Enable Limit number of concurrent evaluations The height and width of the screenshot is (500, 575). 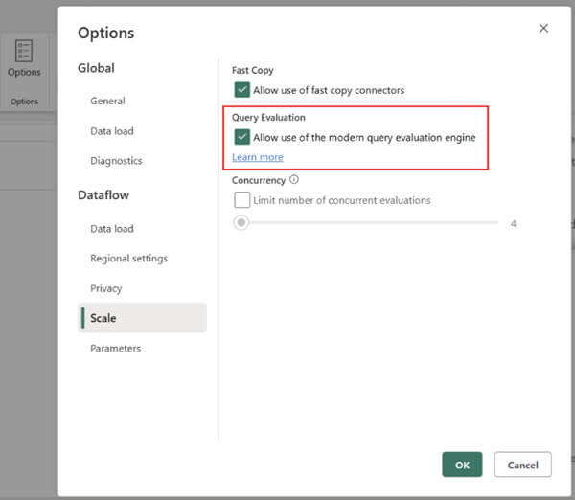[241, 200]
